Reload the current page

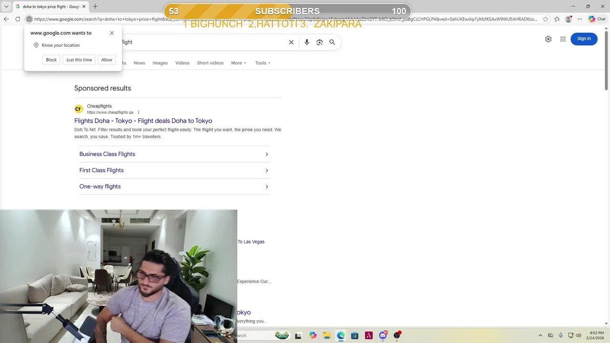(x=18, y=19)
